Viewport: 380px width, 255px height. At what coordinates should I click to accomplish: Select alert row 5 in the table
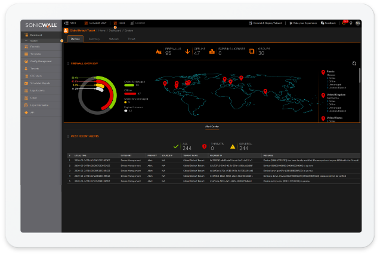(214, 181)
